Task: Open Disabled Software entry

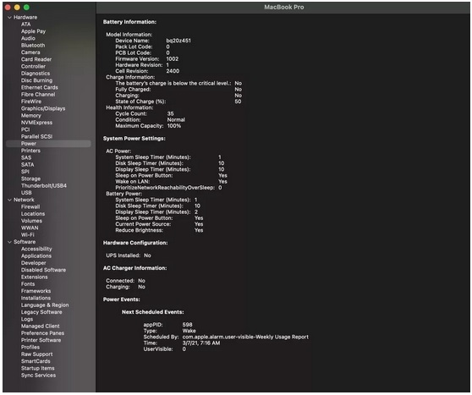Action: 43,270
